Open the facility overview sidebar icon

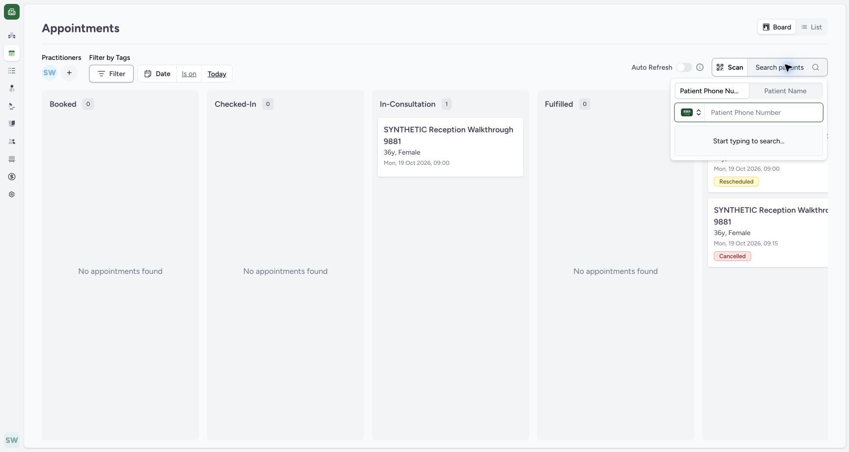(x=12, y=35)
